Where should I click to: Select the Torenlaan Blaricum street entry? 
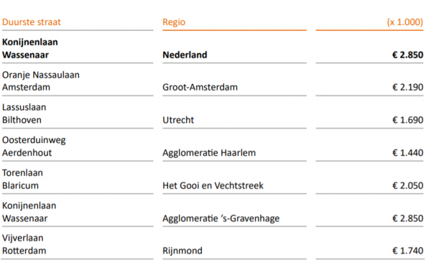pos(22,179)
